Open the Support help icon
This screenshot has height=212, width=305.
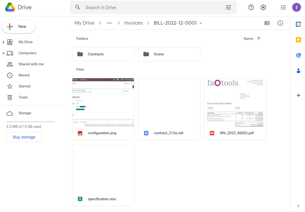(x=251, y=7)
